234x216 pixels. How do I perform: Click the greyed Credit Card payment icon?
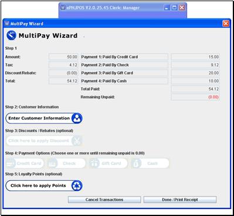(x=10, y=163)
